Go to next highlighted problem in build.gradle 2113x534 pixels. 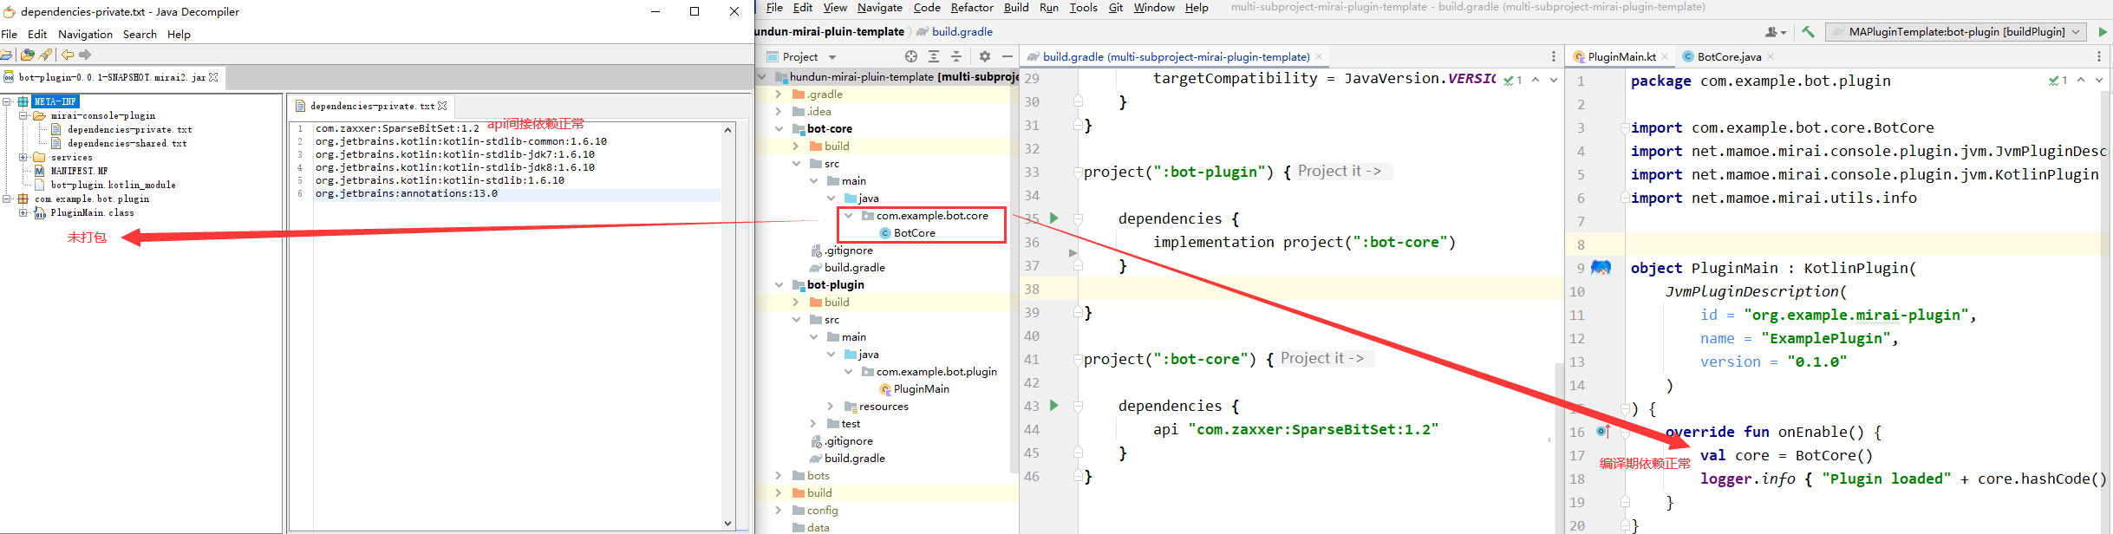click(1553, 80)
